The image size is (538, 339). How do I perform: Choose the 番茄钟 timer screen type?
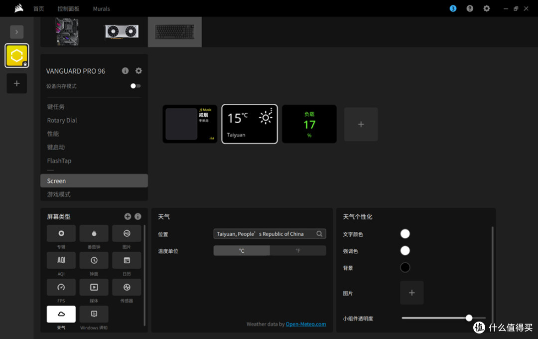[x=94, y=233]
